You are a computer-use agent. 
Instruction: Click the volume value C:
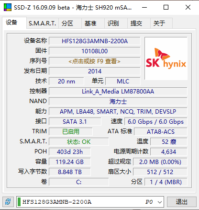pyautogui.click(x=79, y=182)
